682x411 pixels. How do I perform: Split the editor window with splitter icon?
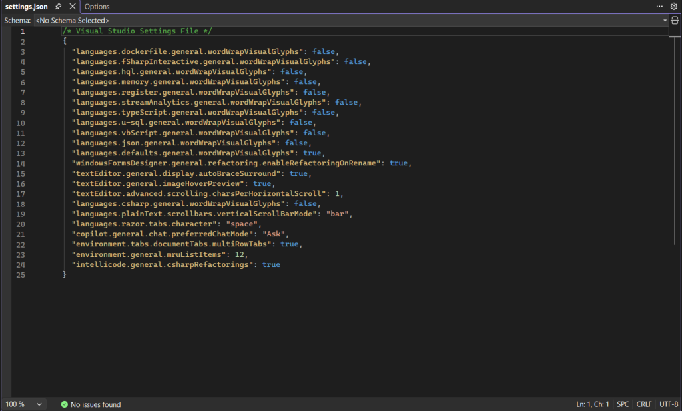675,21
